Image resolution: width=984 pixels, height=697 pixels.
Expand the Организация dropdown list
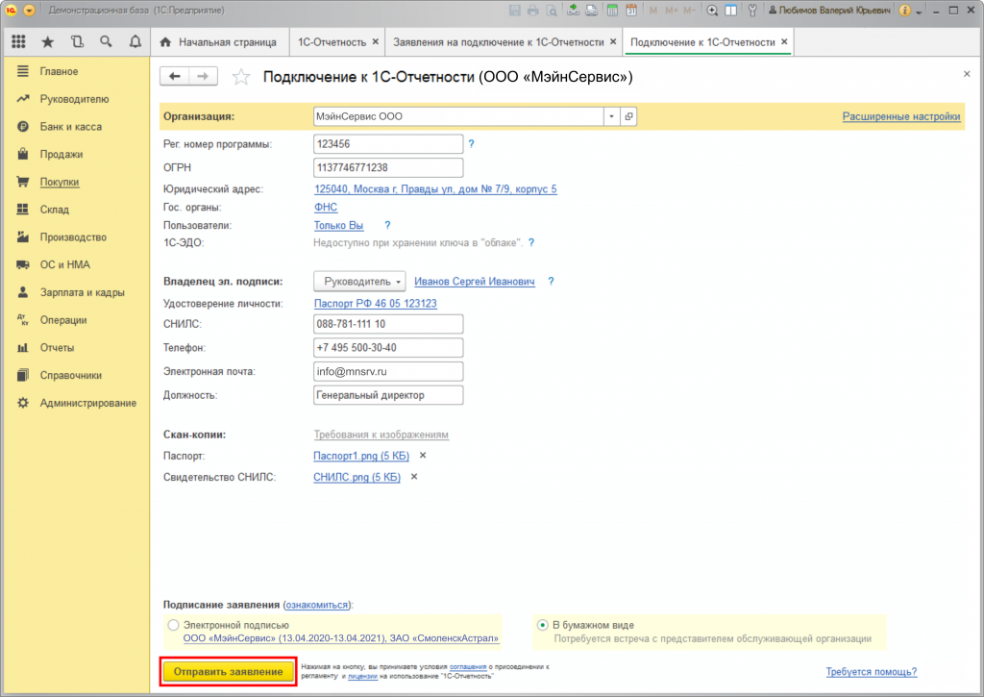(611, 116)
